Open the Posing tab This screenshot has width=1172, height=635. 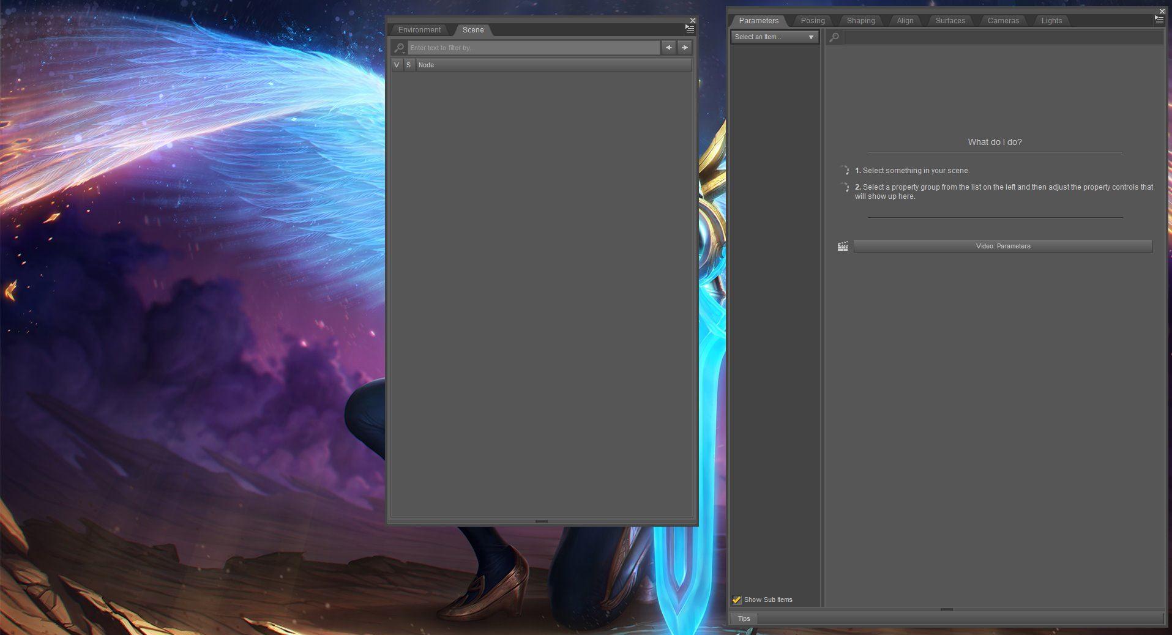coord(813,21)
